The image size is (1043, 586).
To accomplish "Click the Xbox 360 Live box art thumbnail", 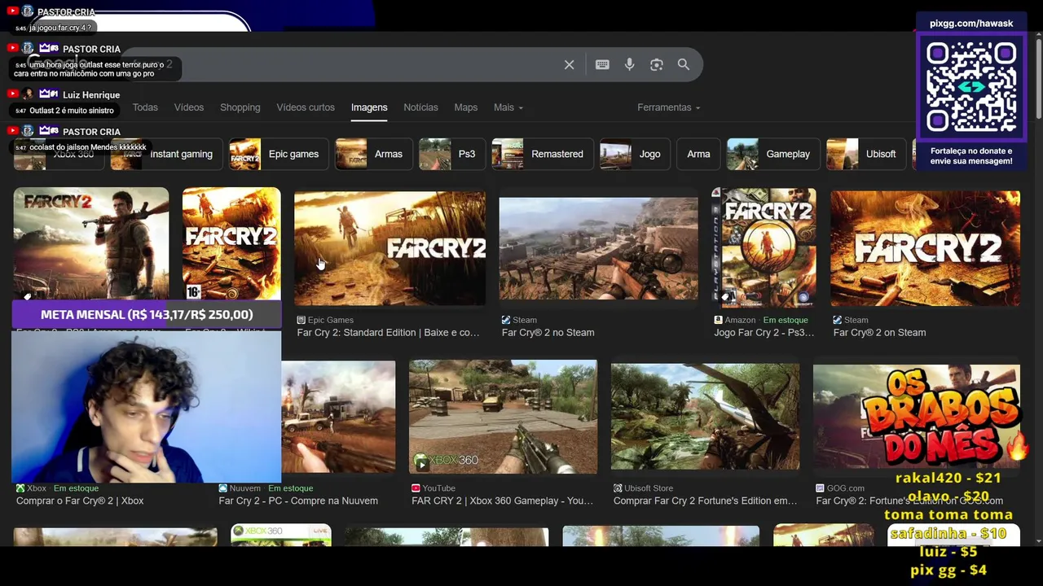I will (280, 536).
